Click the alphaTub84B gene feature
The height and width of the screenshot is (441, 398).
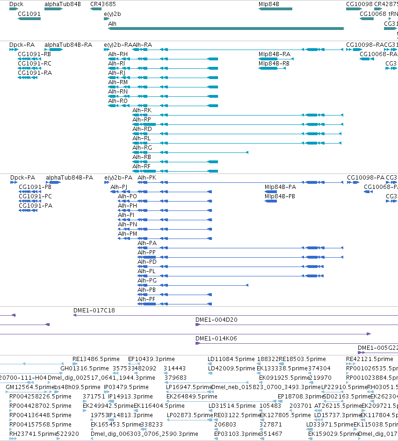[x=53, y=9]
